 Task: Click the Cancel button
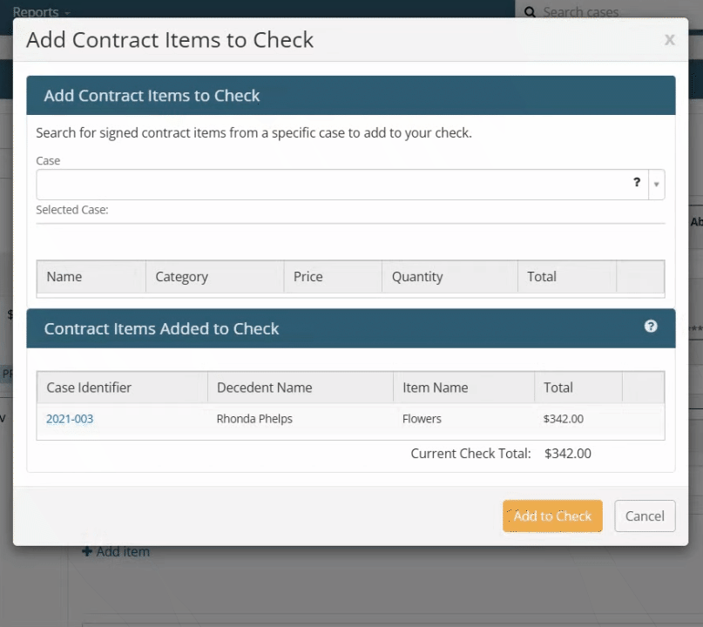tap(645, 516)
